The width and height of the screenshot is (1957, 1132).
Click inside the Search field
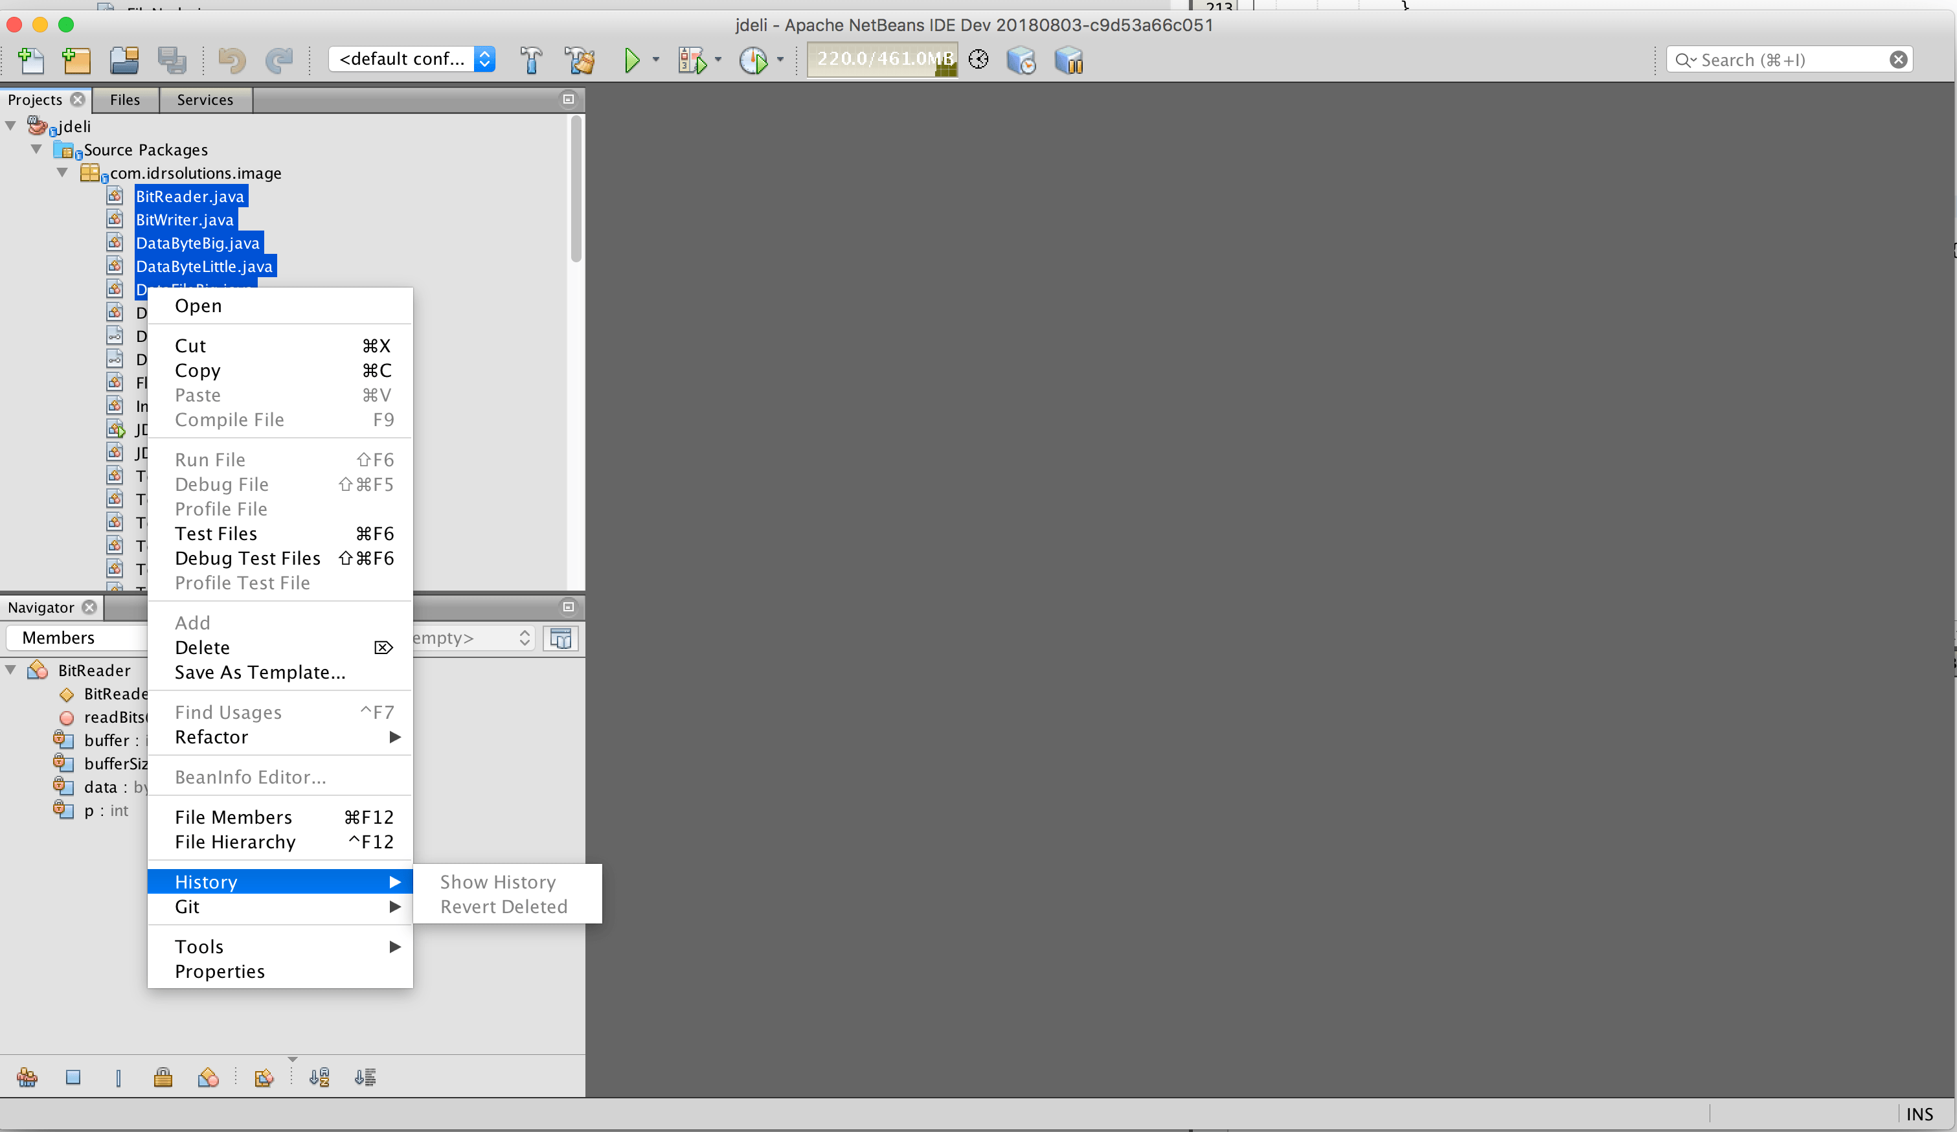pyautogui.click(x=1786, y=60)
